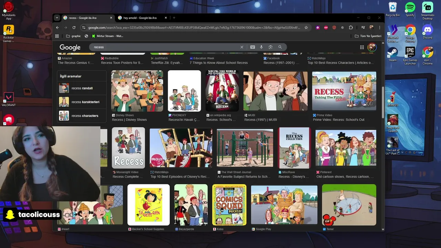Launch Spotify from the desktop
441x248 pixels.
point(410,9)
